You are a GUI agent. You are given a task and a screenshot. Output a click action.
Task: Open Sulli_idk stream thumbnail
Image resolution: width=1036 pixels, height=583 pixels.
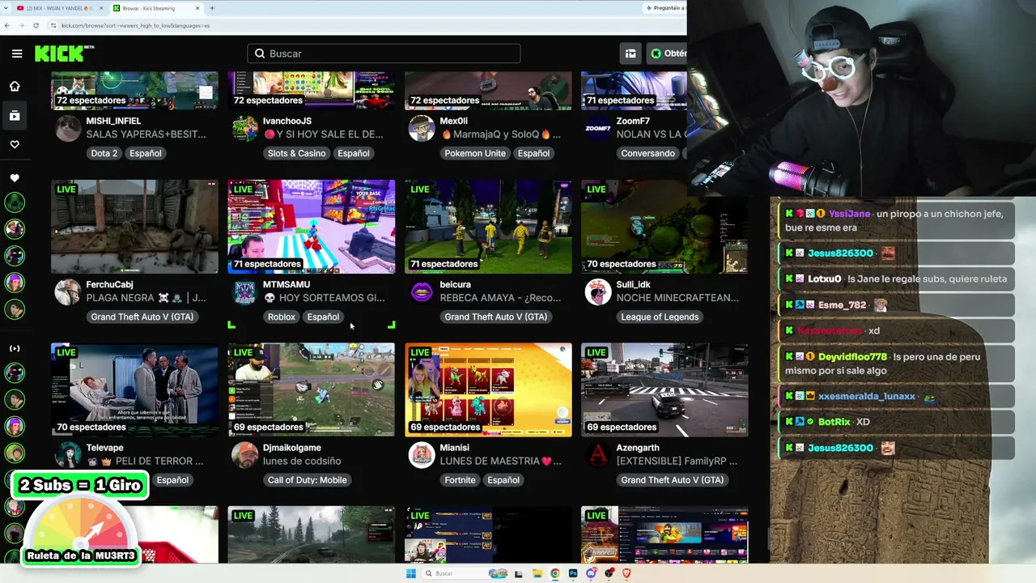[664, 227]
